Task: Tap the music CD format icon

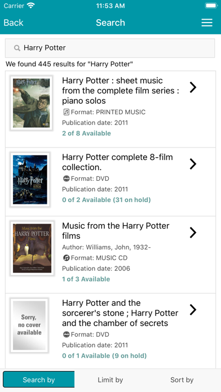Action: (66, 258)
